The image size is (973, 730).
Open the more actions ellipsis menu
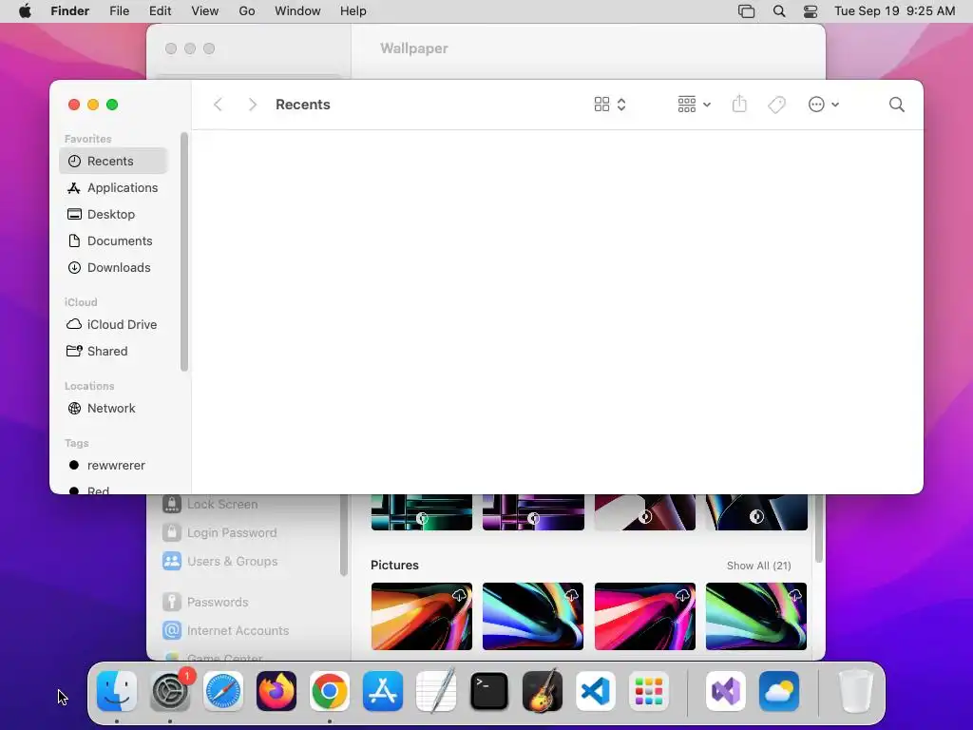click(x=824, y=105)
